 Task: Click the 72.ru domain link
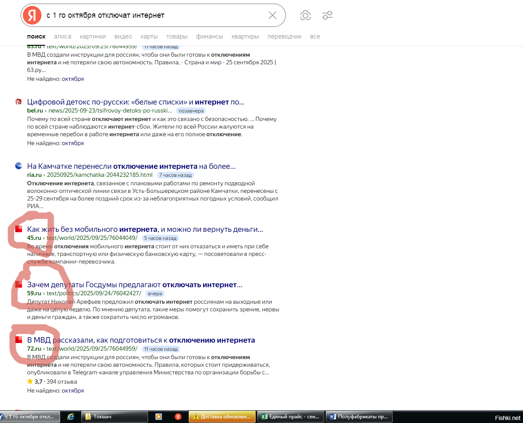point(34,349)
